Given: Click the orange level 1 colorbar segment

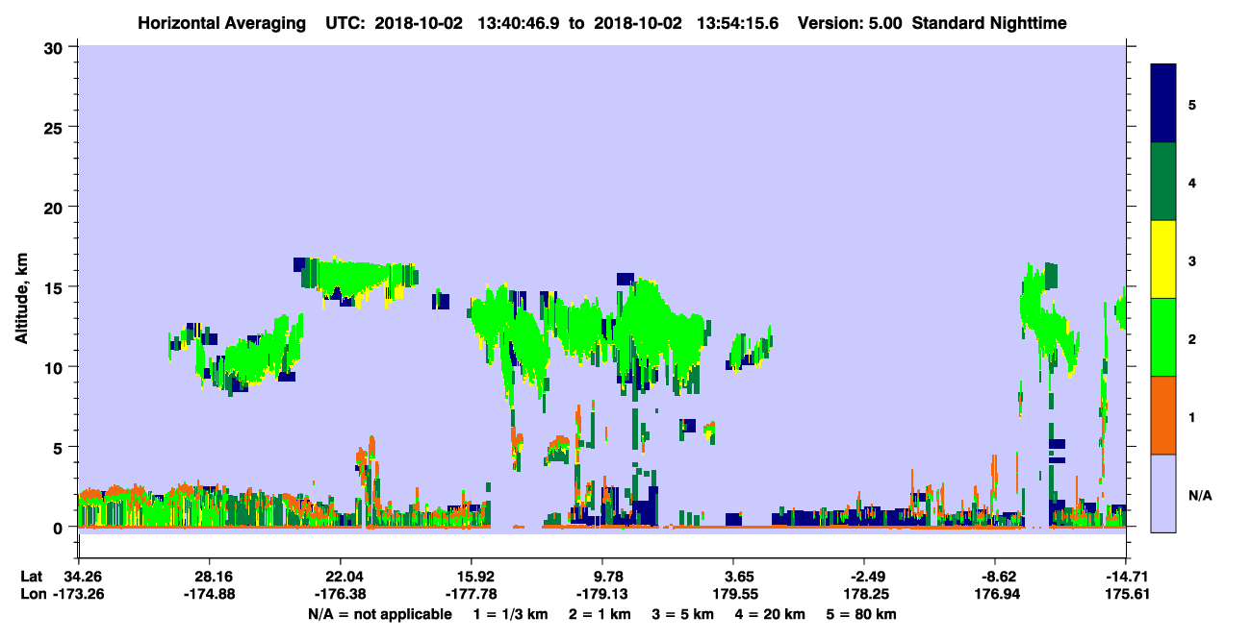Looking at the screenshot, I should tap(1164, 415).
